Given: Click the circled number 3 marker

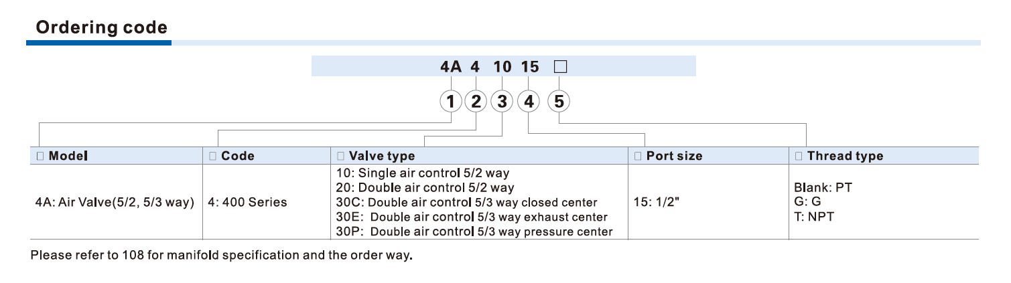Looking at the screenshot, I should [501, 102].
